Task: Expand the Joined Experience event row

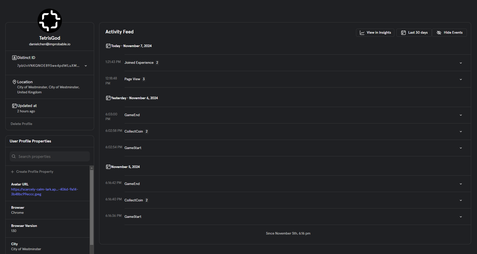Action: coord(461,63)
